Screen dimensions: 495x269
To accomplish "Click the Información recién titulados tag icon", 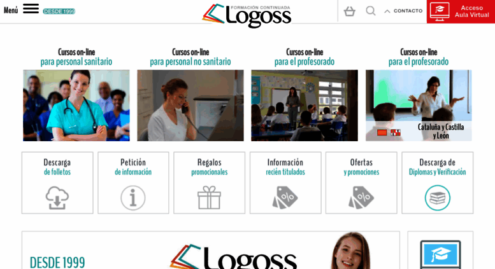I will click(285, 198).
